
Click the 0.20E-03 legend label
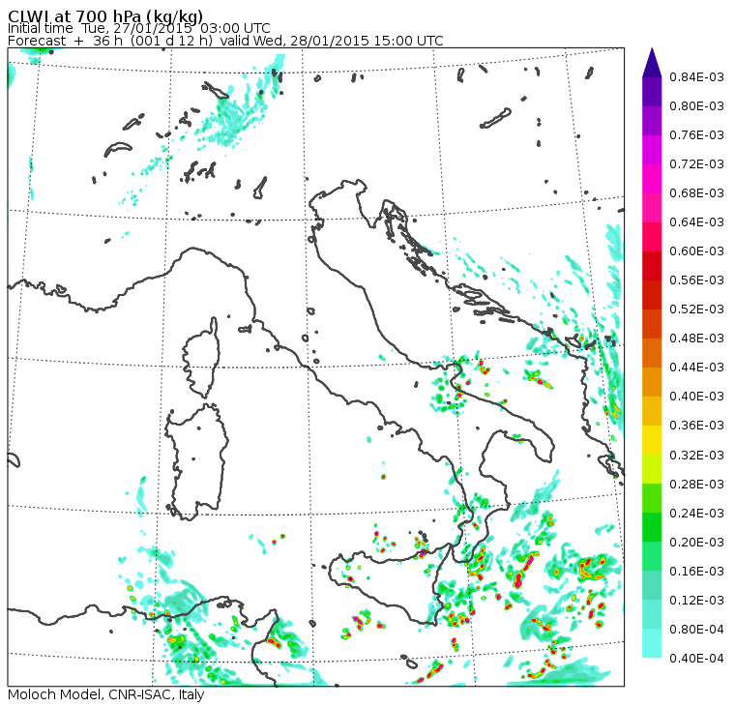(696, 543)
